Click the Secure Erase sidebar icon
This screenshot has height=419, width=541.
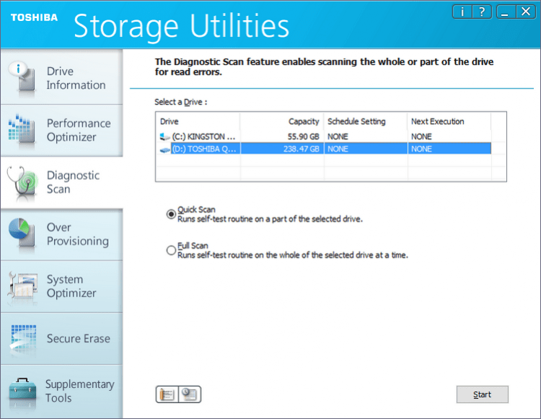pyautogui.click(x=22, y=338)
